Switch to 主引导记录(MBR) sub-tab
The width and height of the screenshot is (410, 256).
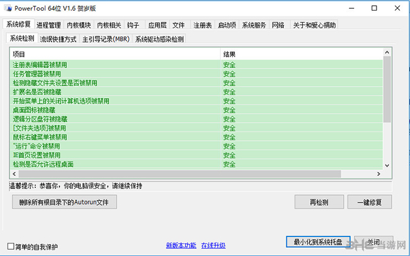pyautogui.click(x=106, y=39)
